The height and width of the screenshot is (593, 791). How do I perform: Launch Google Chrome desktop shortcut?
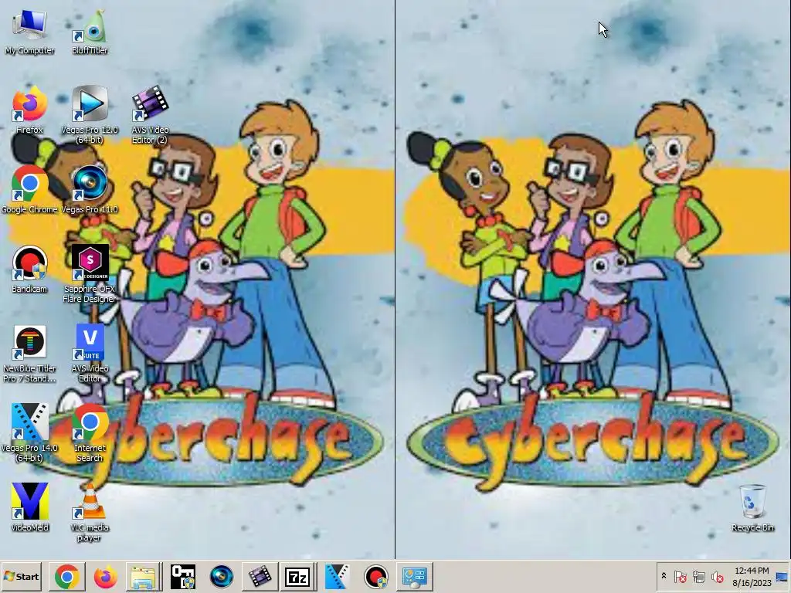coord(29,190)
